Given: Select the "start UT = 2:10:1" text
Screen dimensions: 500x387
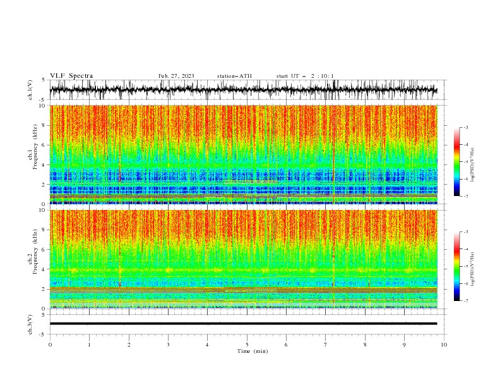Looking at the screenshot, I should pos(305,76).
